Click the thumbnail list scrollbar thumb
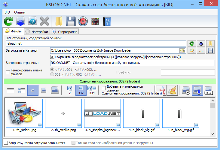This screenshot has height=150, width=220. point(212,106)
